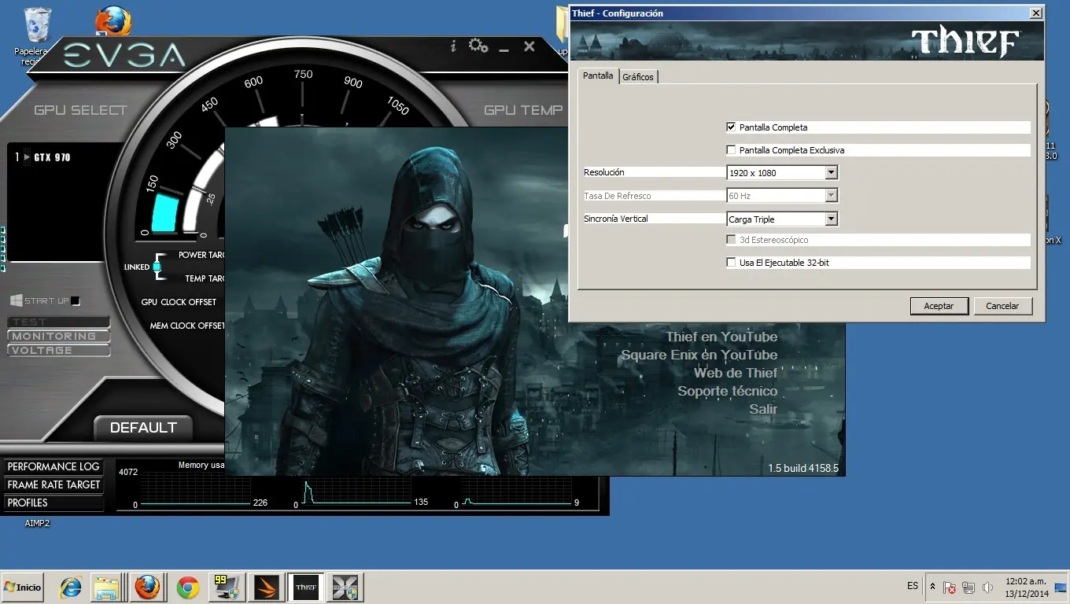
Task: Open Square Enix en YouTube link
Action: coord(699,355)
